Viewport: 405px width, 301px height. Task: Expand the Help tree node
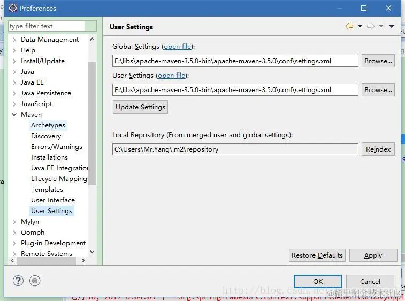14,50
